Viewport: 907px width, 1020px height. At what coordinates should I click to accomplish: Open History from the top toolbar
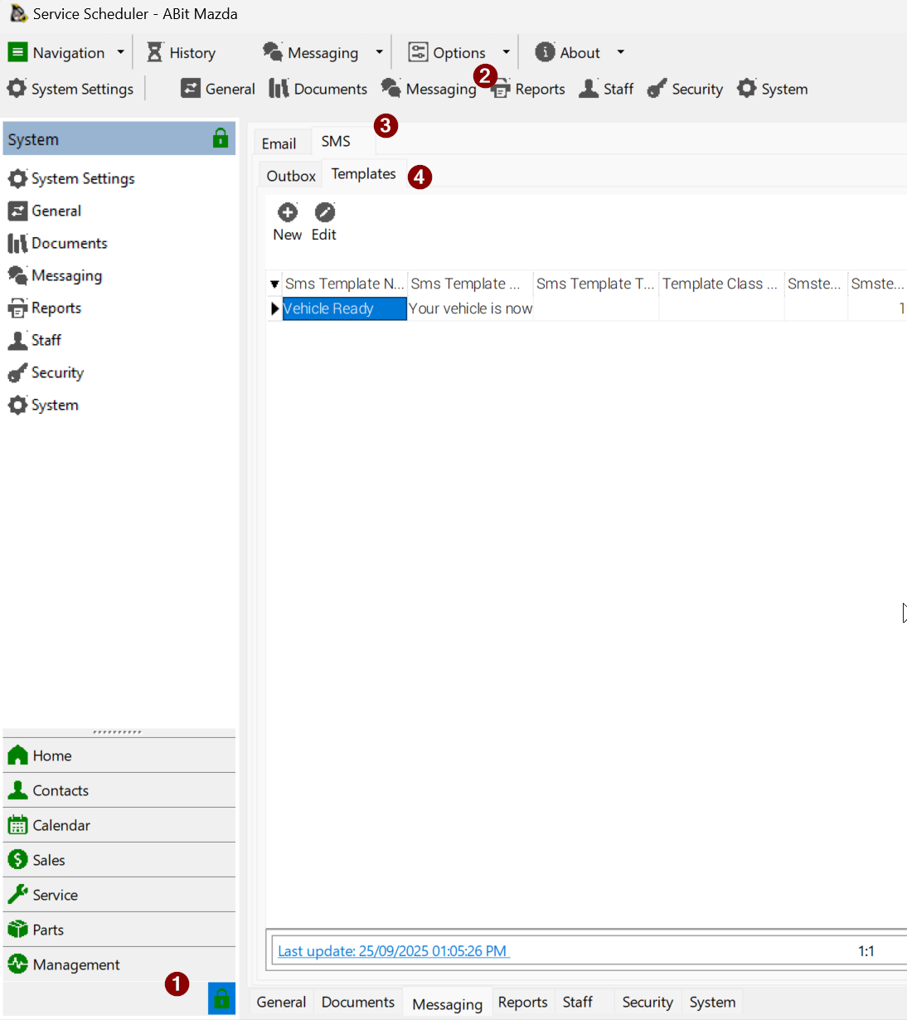[182, 52]
